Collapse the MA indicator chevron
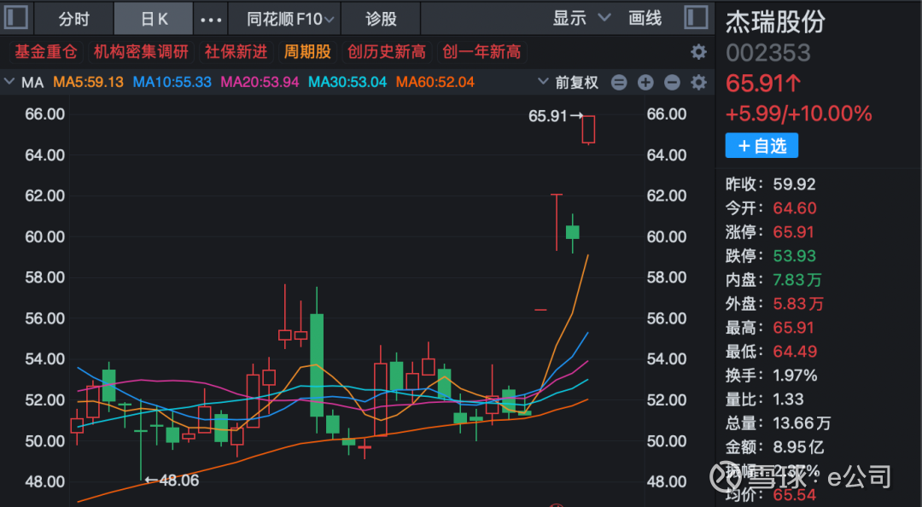Image resolution: width=922 pixels, height=507 pixels. tap(9, 82)
